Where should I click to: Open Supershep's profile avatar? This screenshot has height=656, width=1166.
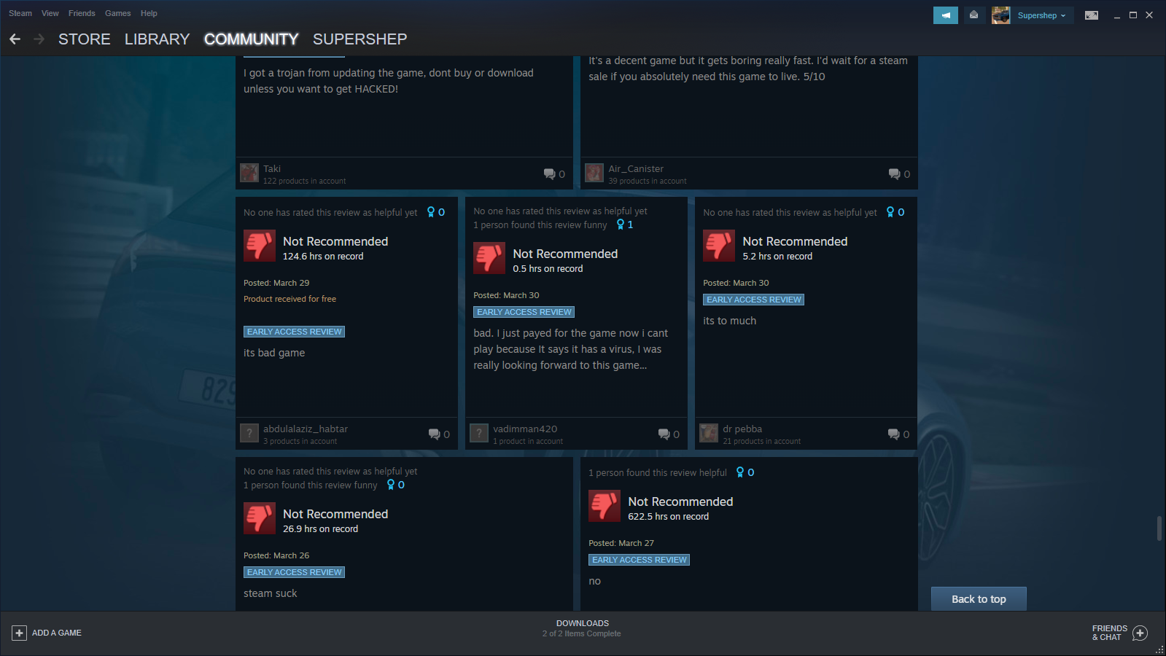pos(1000,15)
